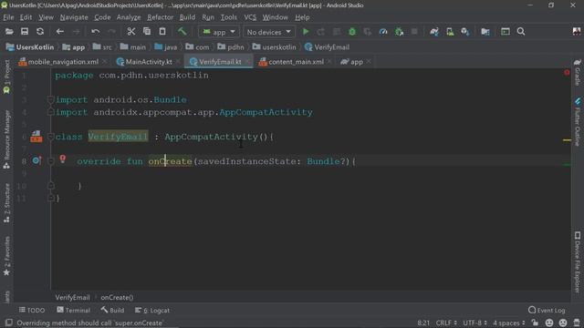Open the Event Log

click(x=547, y=310)
